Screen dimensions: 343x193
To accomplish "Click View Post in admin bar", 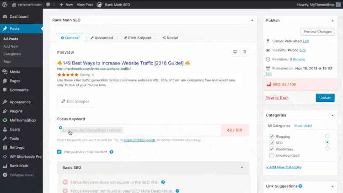I will click(x=85, y=5).
